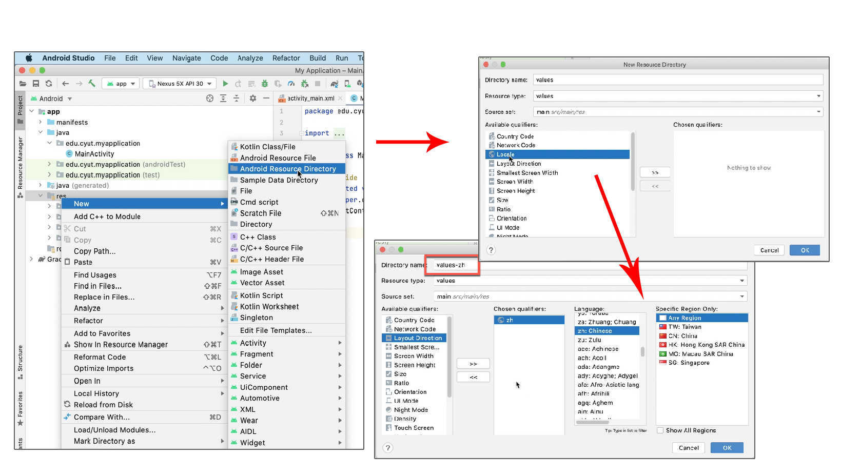Screen dimensions: 841x475
Task: Select MainActivity in project tree
Action: point(94,154)
